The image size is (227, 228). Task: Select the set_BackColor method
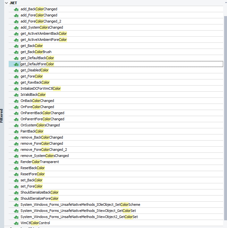(x=116, y=180)
